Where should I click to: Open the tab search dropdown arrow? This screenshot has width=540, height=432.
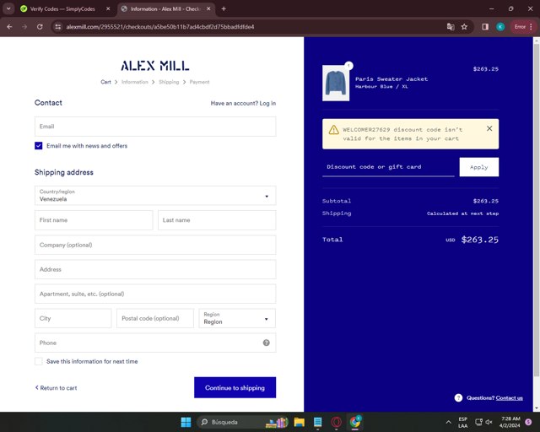click(8, 8)
